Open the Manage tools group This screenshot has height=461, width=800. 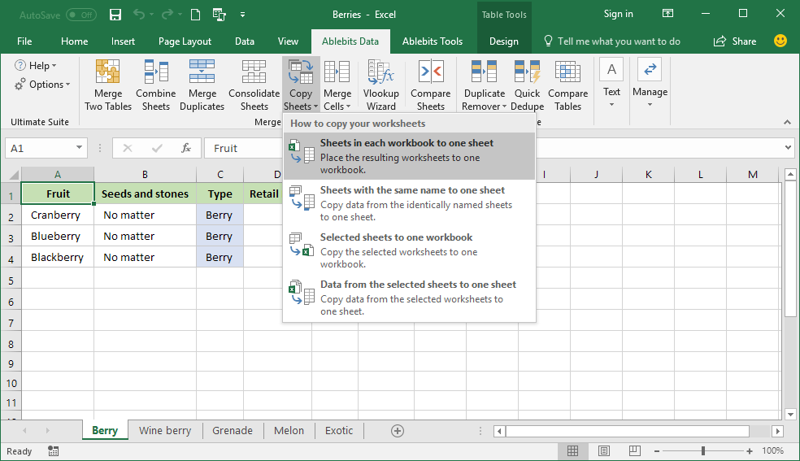tap(650, 84)
